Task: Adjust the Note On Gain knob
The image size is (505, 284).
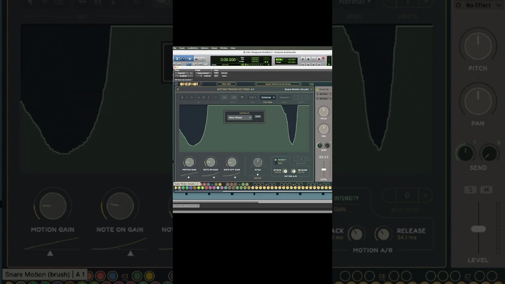Action: tap(211, 162)
